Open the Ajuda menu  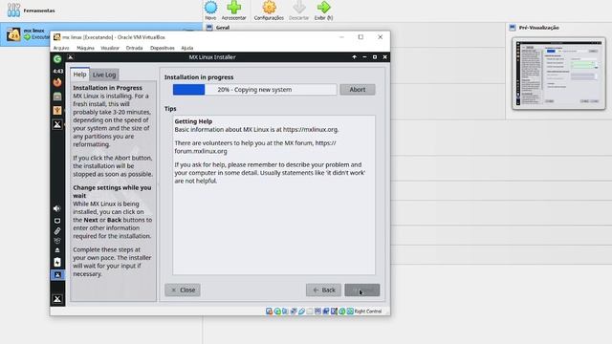click(187, 48)
